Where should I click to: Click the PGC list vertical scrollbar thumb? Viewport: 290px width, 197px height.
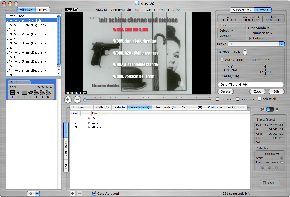point(59,40)
